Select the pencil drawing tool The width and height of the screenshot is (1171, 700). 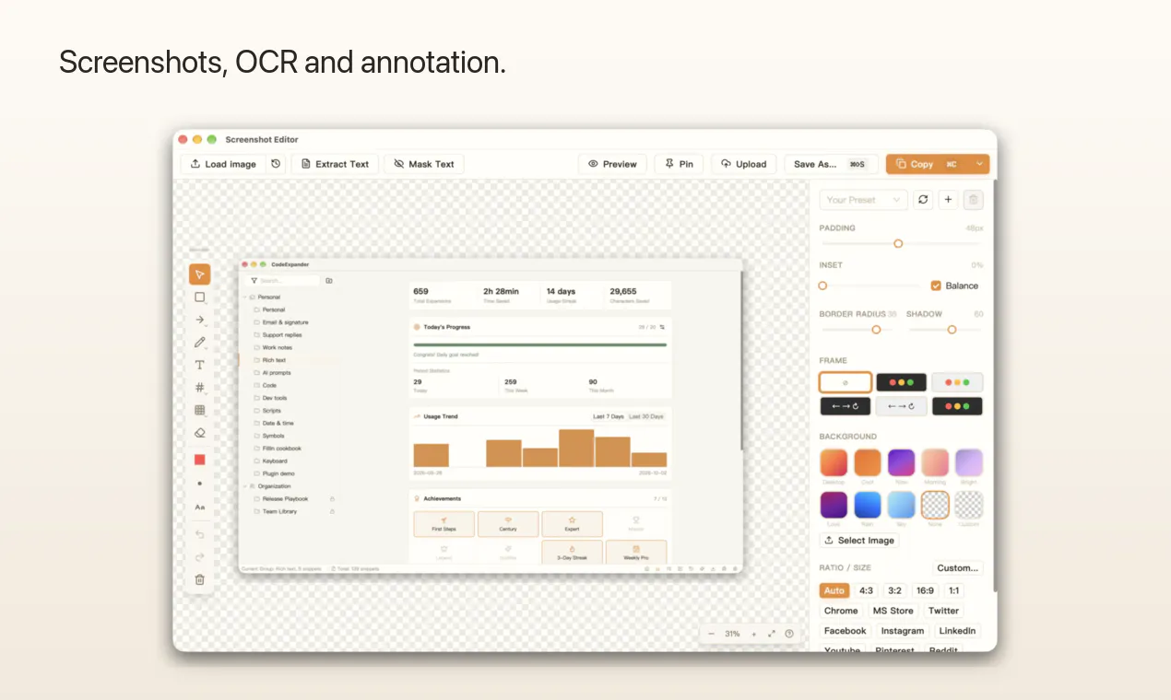200,343
